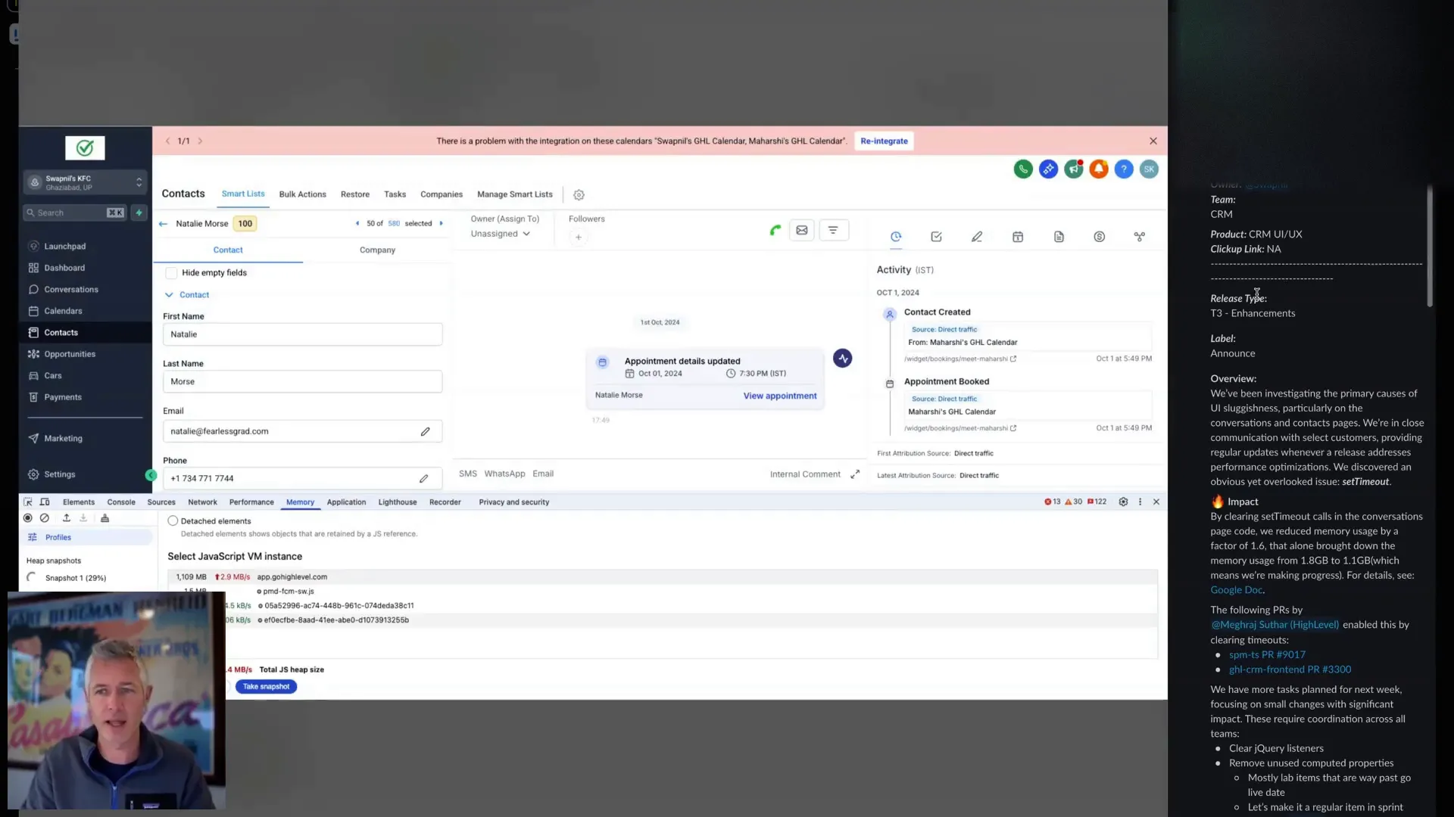Expand the message composer arrows icon
The height and width of the screenshot is (817, 1454).
click(x=855, y=474)
